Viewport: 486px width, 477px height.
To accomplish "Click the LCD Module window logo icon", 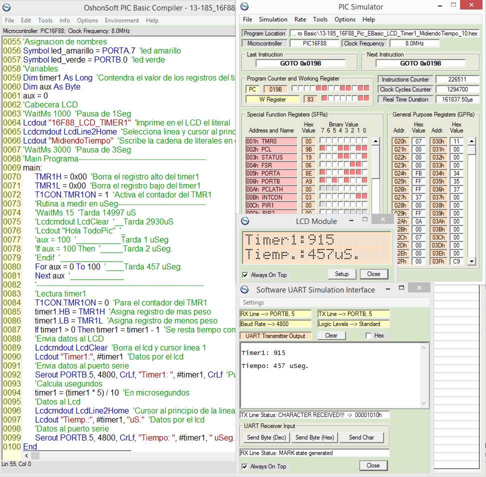I will (245, 221).
